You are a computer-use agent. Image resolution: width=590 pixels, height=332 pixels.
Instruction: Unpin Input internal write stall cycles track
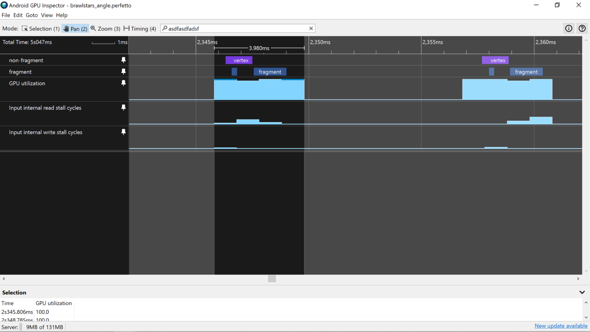[x=123, y=132]
